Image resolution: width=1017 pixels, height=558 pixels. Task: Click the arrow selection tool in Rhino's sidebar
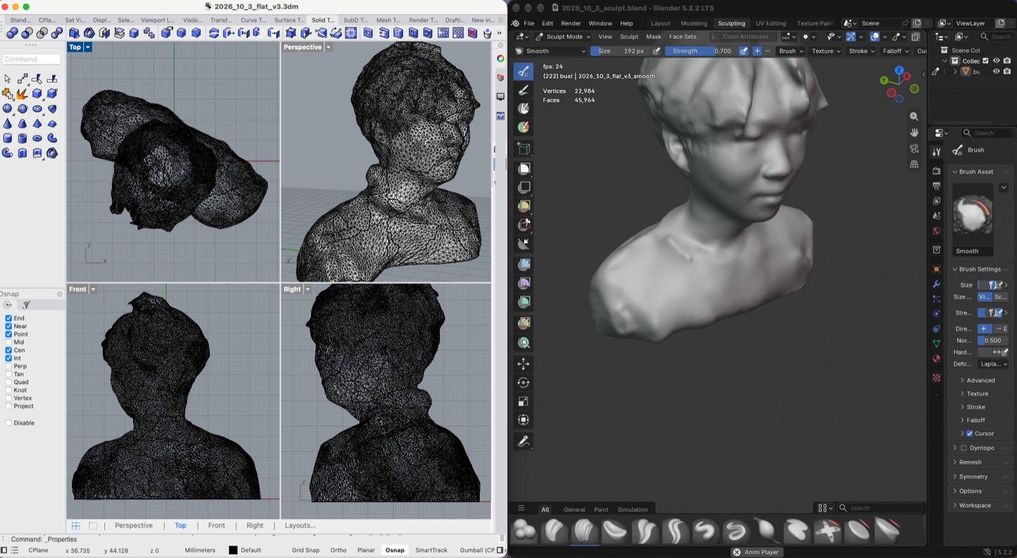(x=7, y=79)
